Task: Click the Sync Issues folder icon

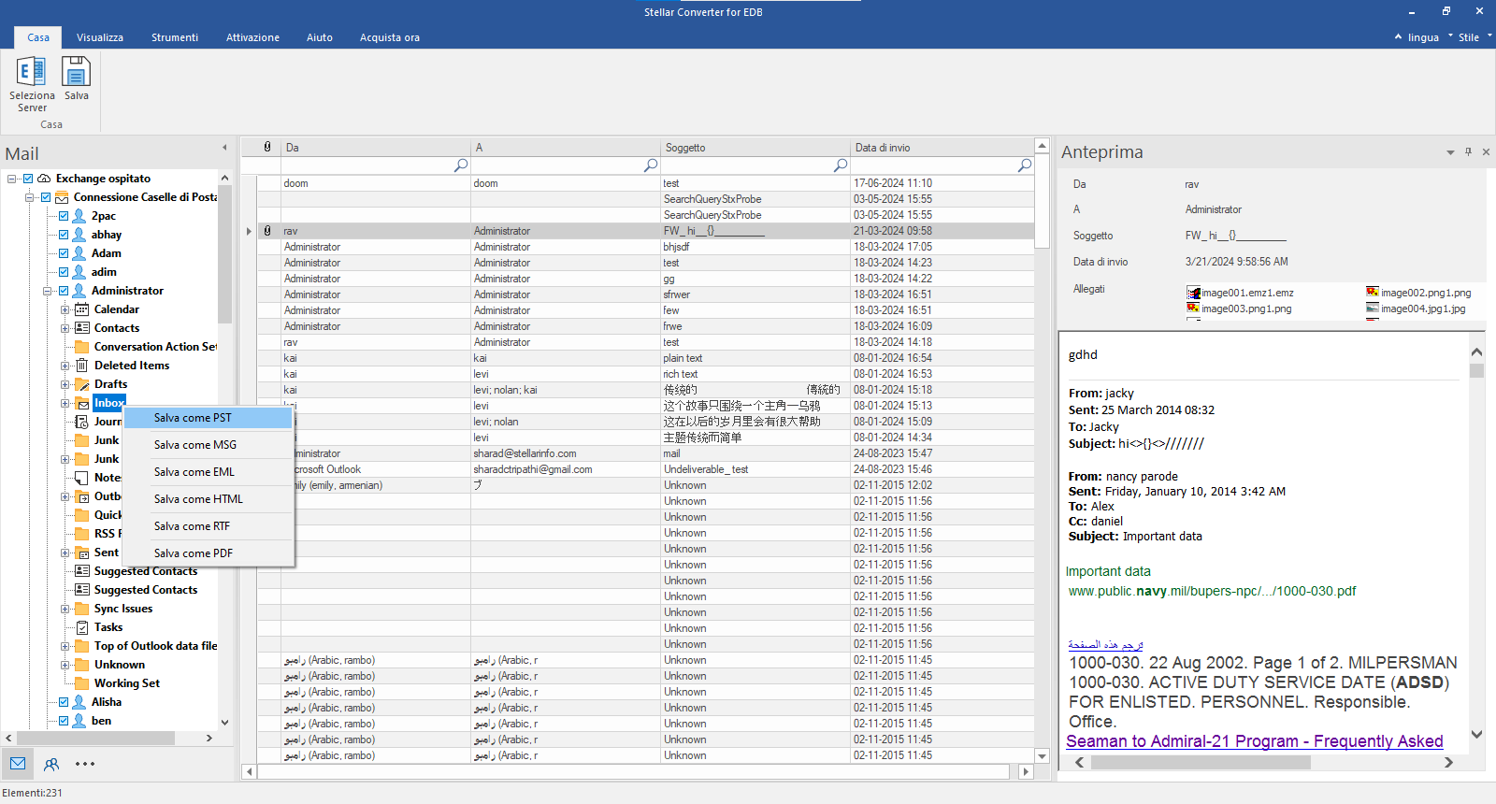Action: [x=82, y=609]
